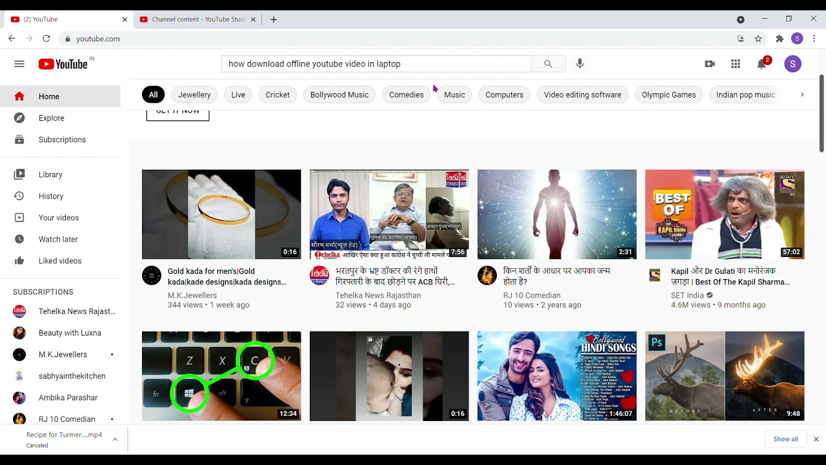Open History in sidebar
The width and height of the screenshot is (826, 465).
tap(60, 196)
